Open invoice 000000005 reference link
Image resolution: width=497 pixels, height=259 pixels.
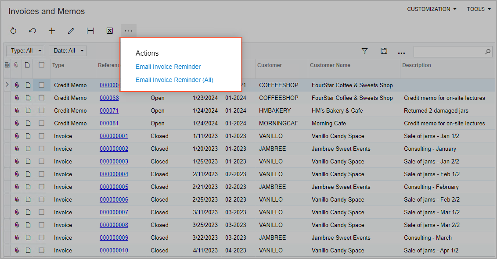[114, 187]
